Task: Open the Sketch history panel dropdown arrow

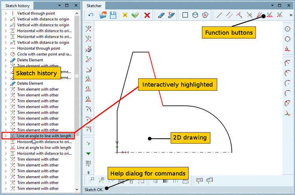Action: tap(59, 6)
